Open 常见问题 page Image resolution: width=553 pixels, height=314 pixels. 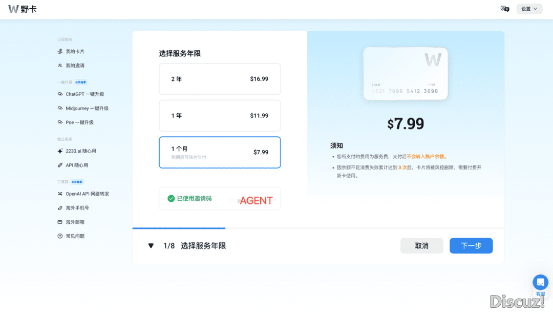(x=75, y=236)
